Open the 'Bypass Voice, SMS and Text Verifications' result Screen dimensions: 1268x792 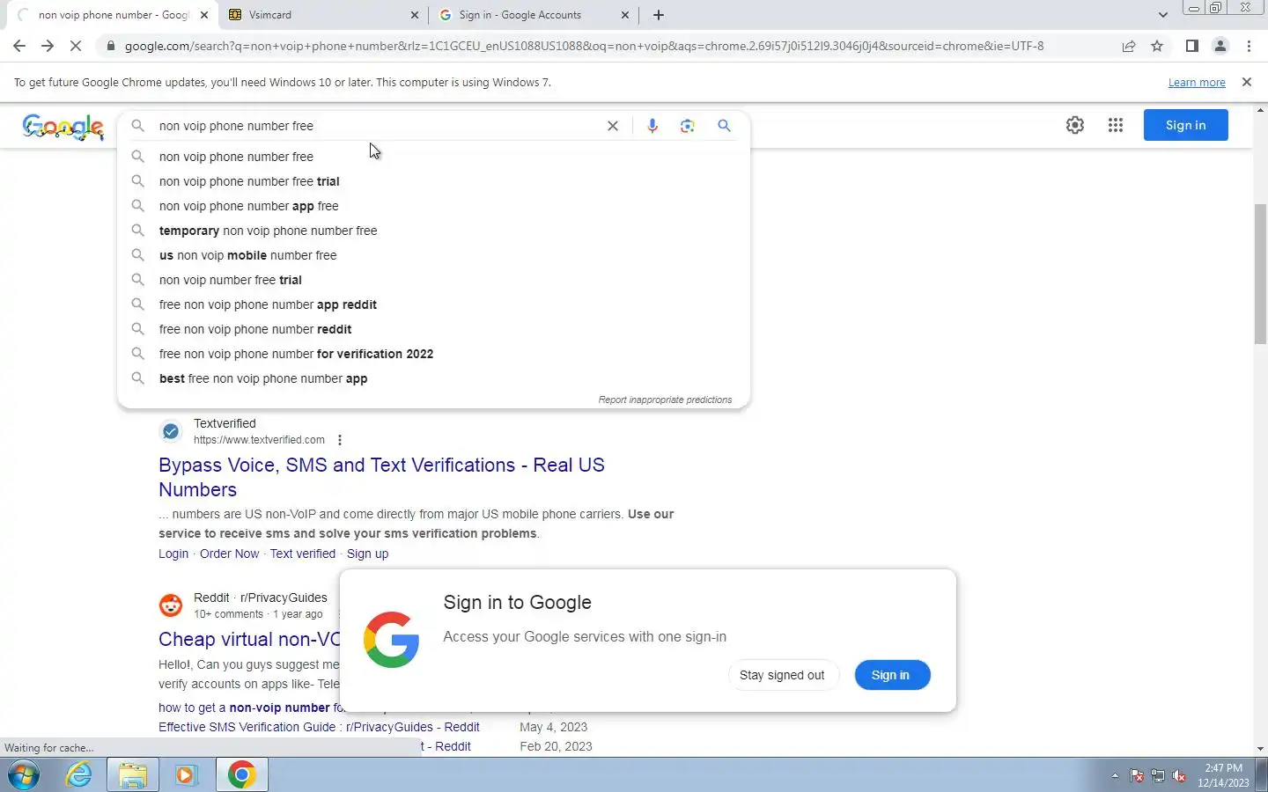click(381, 477)
